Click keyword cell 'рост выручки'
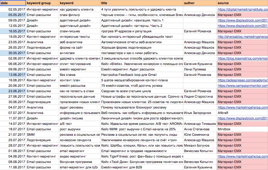 (80, 129)
